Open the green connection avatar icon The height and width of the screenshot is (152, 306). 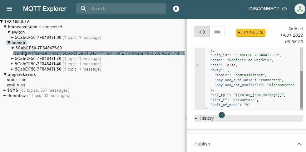click(299, 9)
